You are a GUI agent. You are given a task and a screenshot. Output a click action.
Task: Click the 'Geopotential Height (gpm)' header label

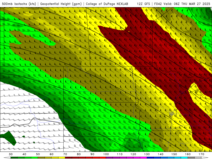click(x=61, y=4)
